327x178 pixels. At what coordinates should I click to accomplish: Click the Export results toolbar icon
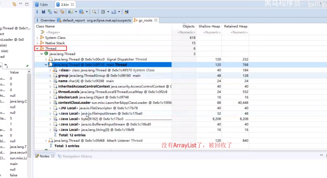pyautogui.click(x=114, y=12)
